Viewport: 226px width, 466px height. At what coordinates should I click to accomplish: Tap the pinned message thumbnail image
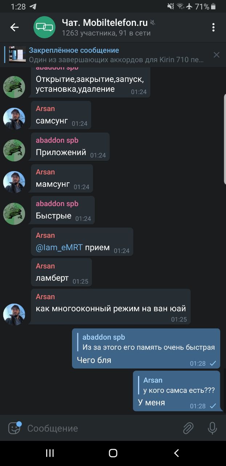pos(17,55)
